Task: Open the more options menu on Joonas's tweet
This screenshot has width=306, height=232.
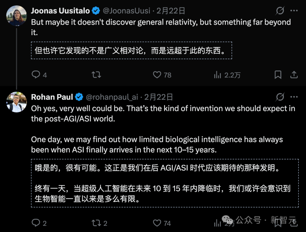Action: click(x=295, y=10)
